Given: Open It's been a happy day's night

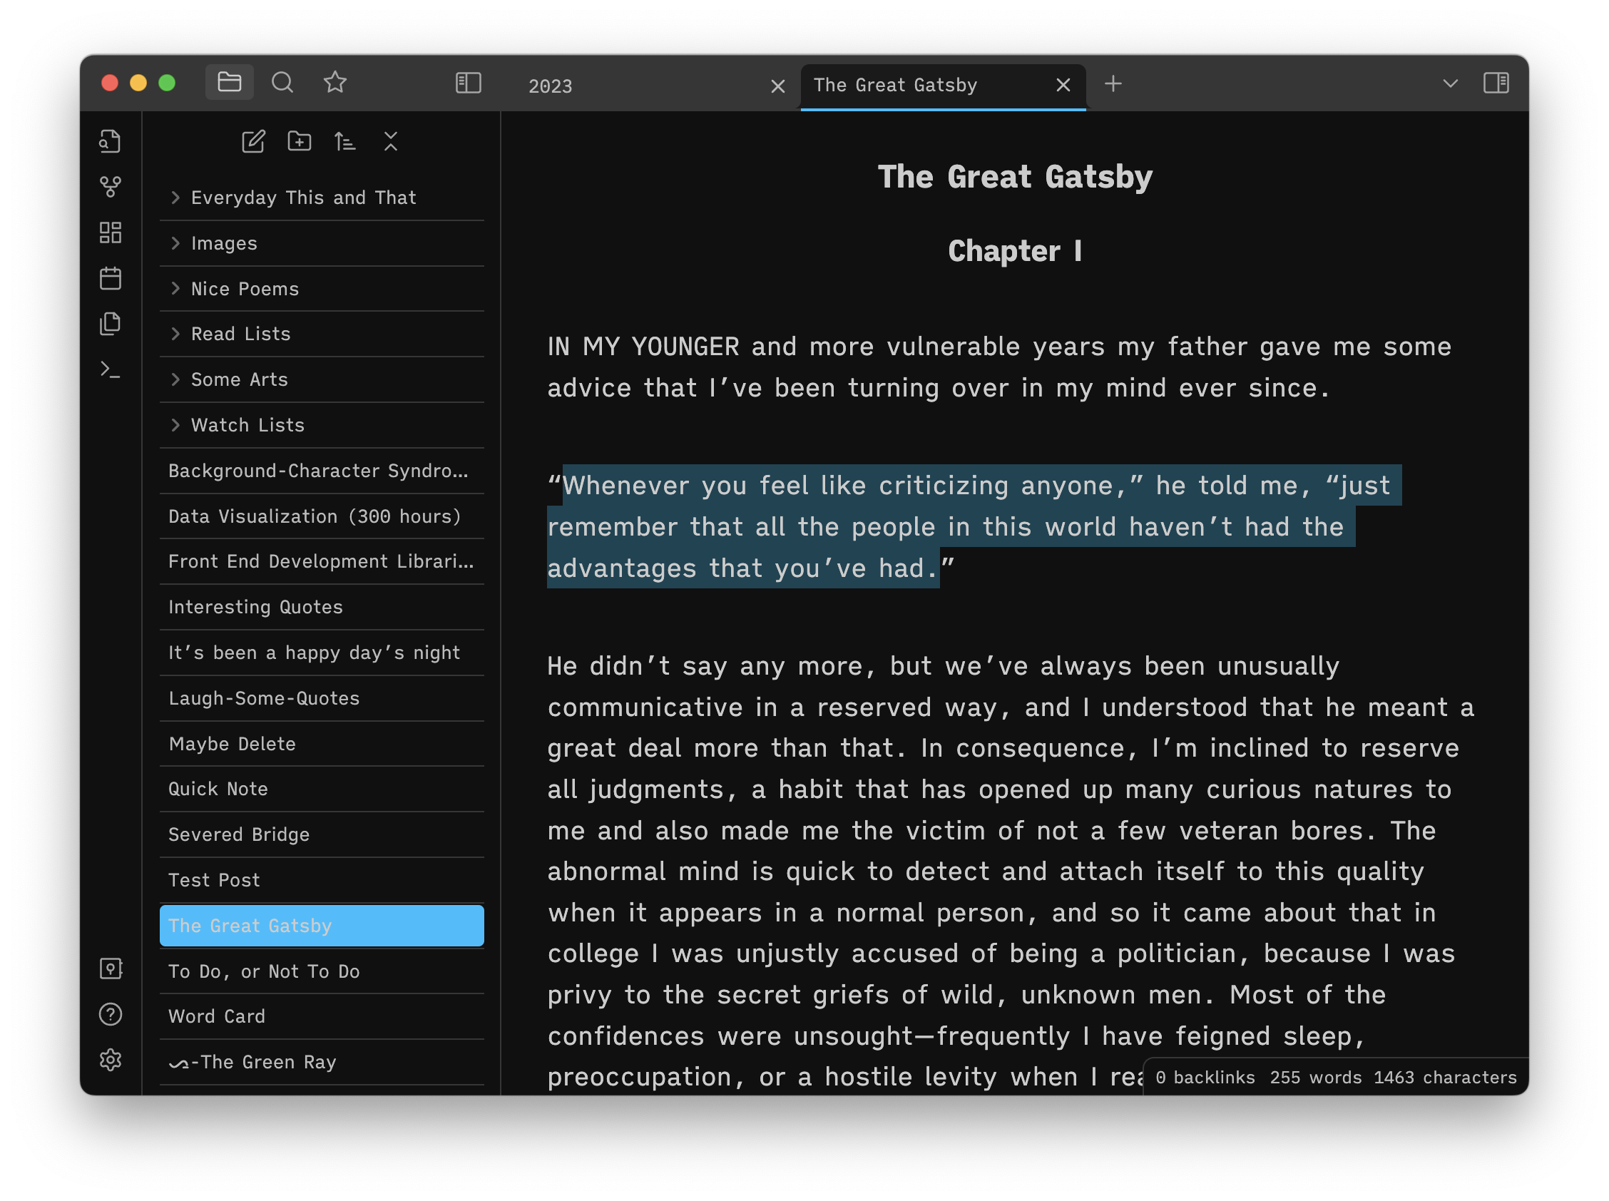Looking at the screenshot, I should tap(322, 653).
